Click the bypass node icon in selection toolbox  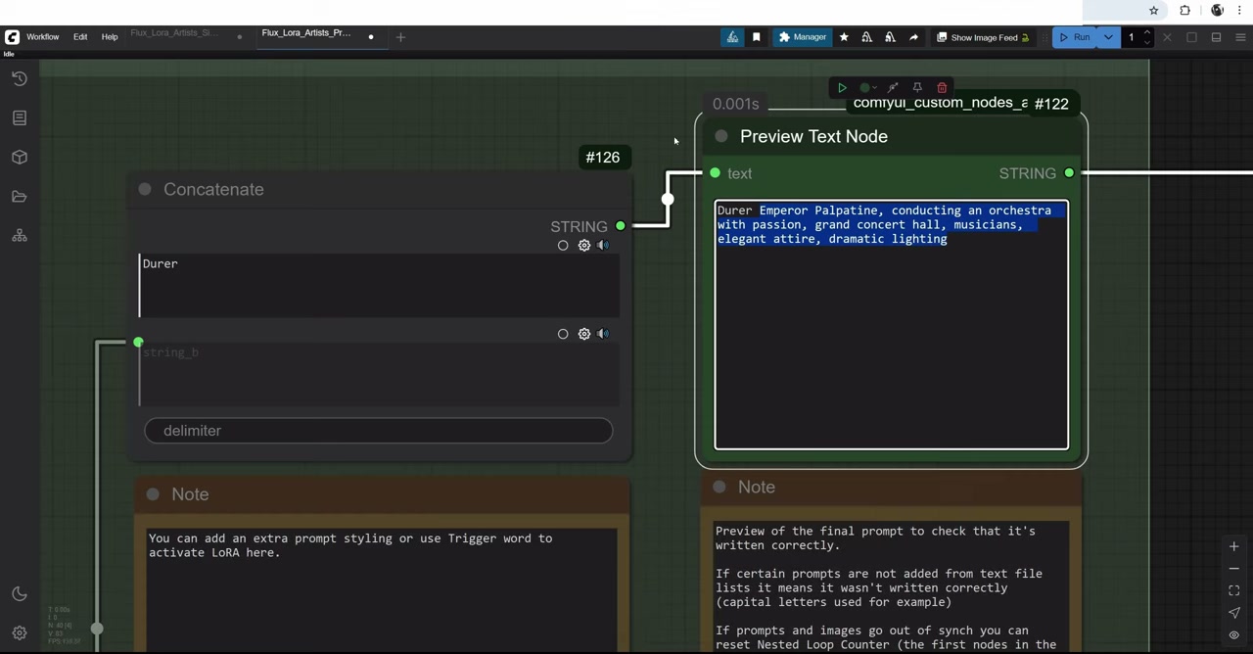click(x=893, y=88)
